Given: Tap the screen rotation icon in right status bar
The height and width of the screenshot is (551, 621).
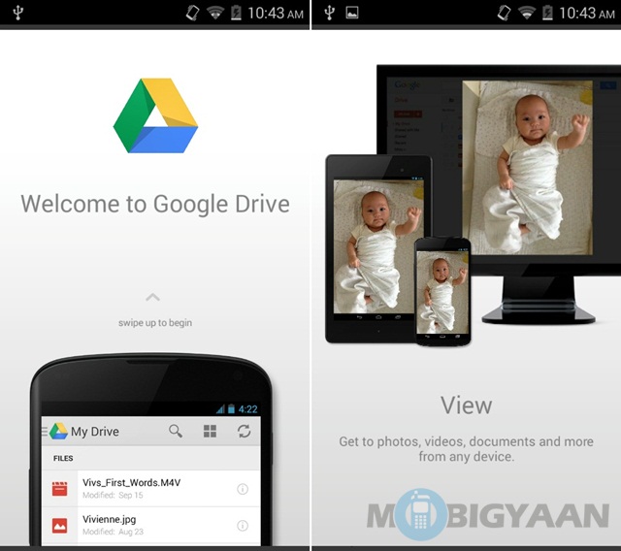Looking at the screenshot, I should tap(505, 13).
